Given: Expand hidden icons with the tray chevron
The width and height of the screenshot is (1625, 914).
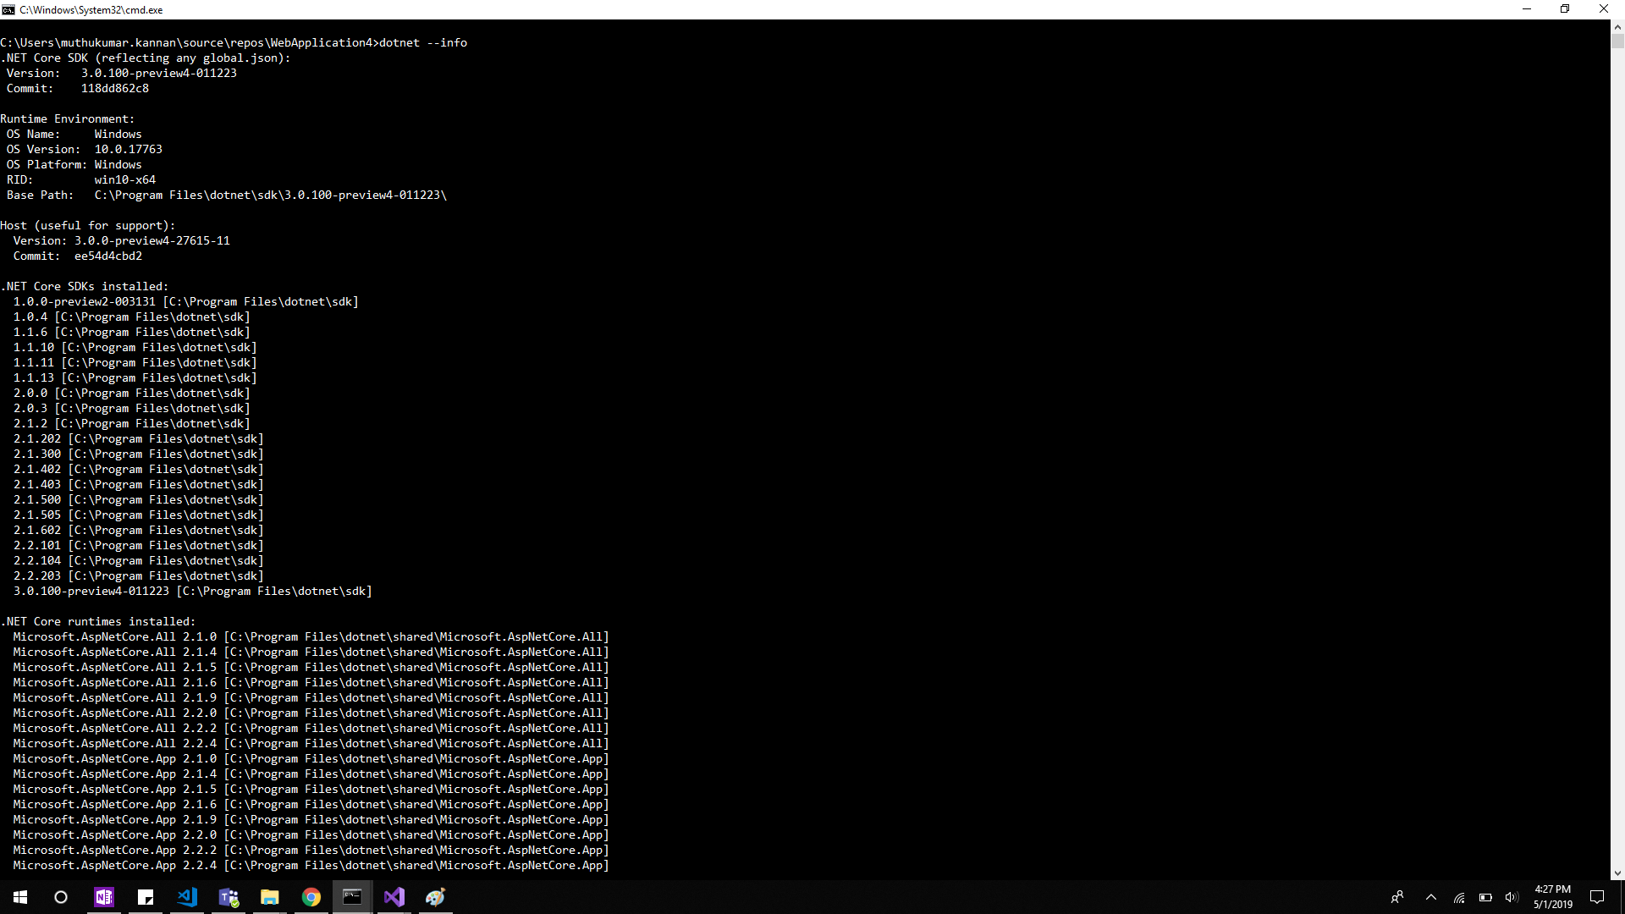Looking at the screenshot, I should click(x=1431, y=899).
